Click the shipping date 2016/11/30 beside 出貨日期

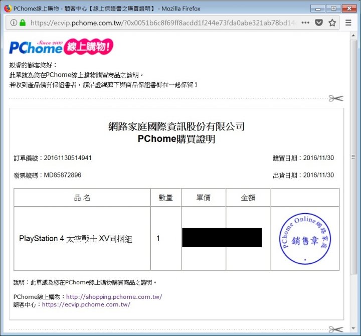(x=318, y=175)
